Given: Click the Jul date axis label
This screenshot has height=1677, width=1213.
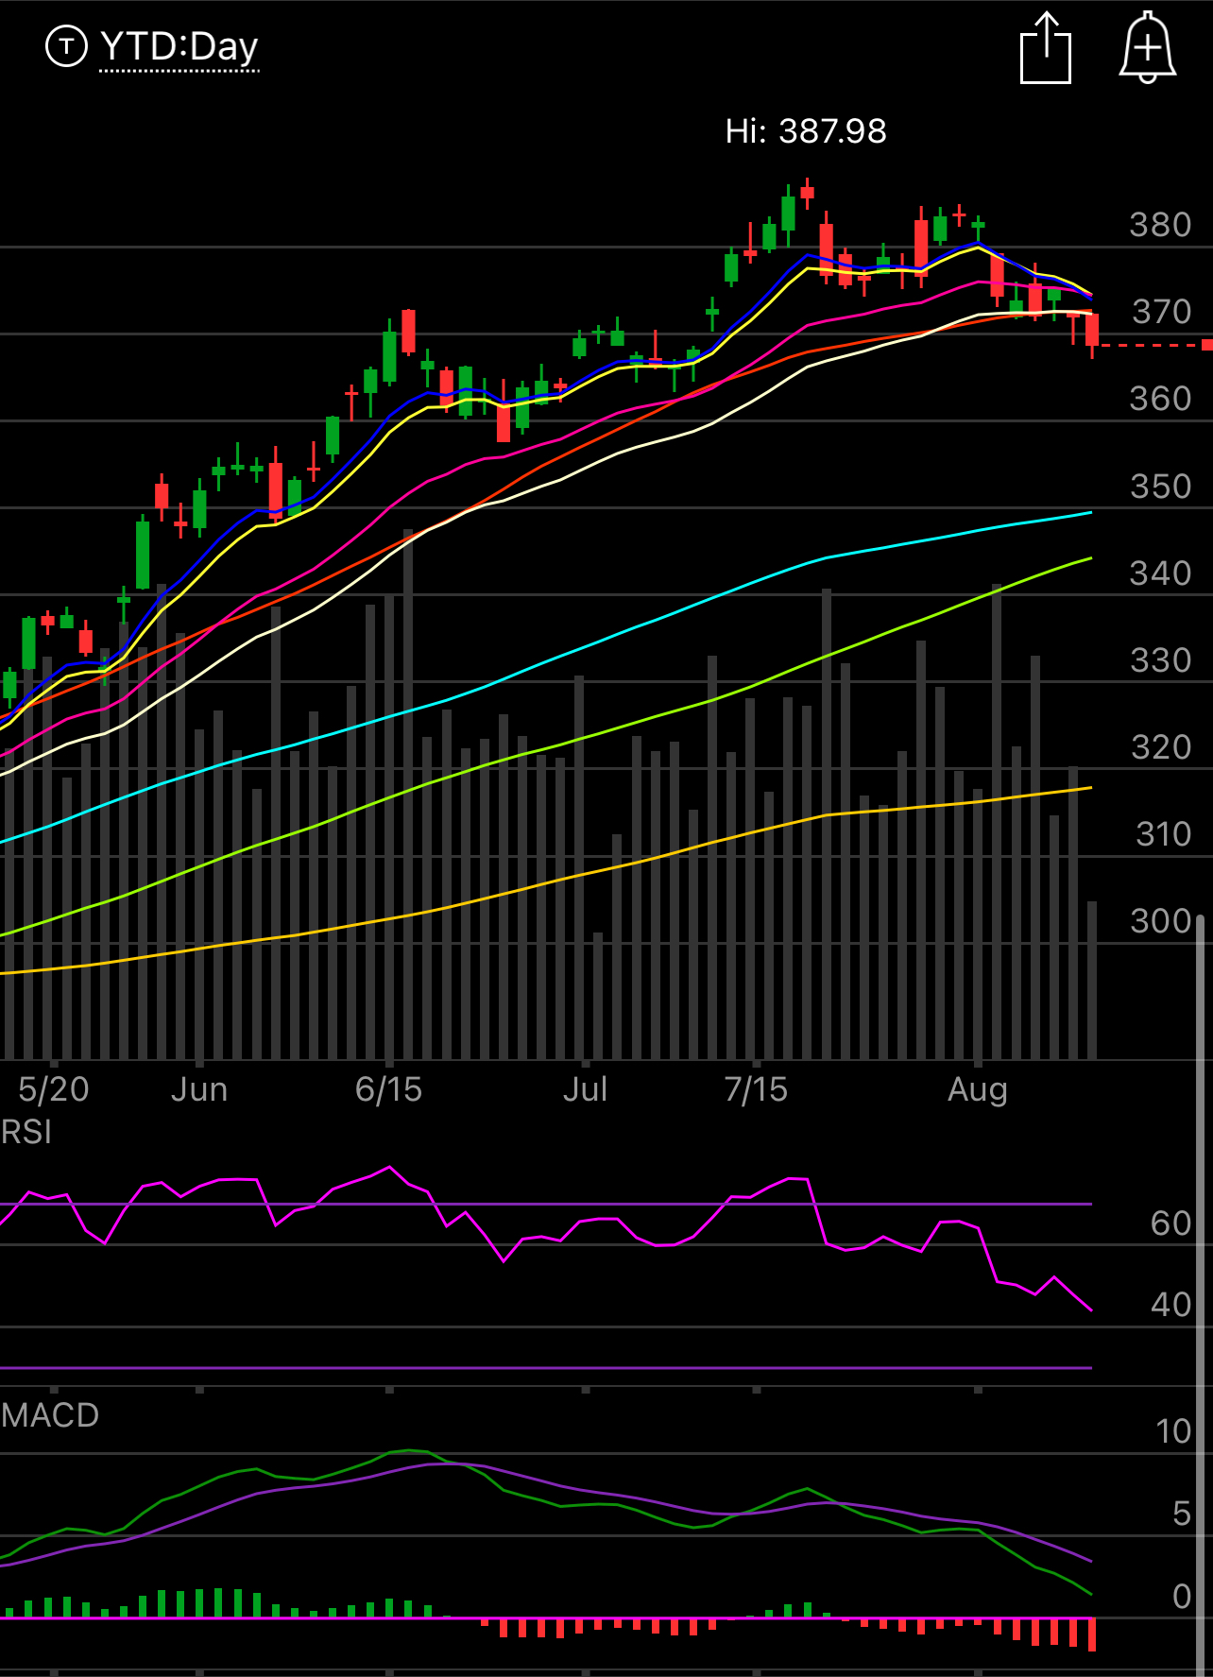Looking at the screenshot, I should click(x=586, y=1089).
